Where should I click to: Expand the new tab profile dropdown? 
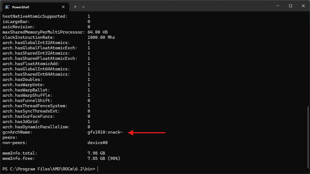click(83, 7)
